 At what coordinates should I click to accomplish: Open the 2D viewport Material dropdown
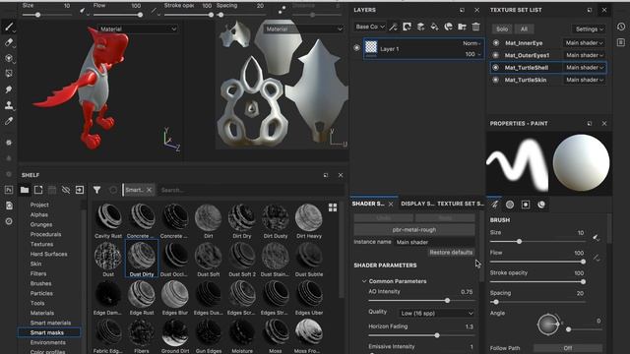click(x=304, y=29)
